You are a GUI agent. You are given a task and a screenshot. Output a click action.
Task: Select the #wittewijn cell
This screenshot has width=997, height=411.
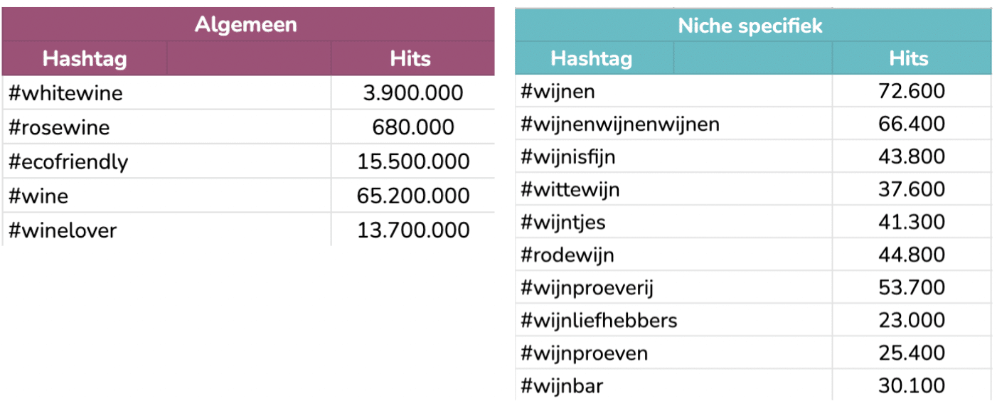coord(674,189)
